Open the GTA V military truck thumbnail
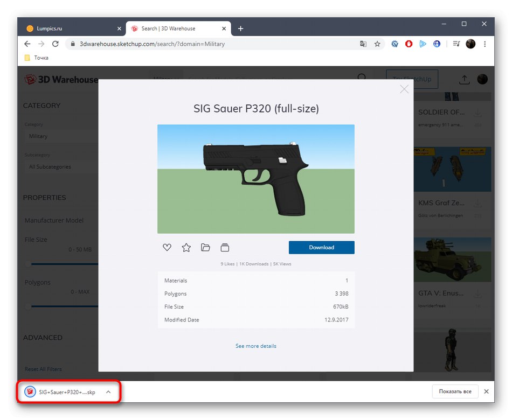 [453, 260]
